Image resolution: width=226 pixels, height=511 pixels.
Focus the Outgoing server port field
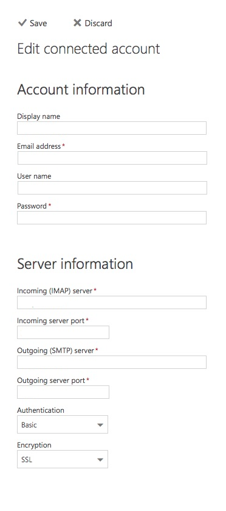tap(63, 392)
